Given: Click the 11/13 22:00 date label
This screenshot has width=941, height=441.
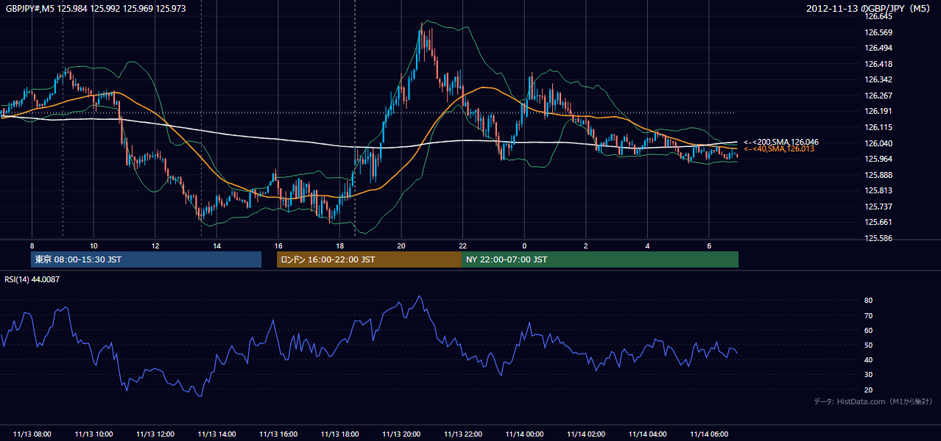Looking at the screenshot, I should tap(463, 434).
